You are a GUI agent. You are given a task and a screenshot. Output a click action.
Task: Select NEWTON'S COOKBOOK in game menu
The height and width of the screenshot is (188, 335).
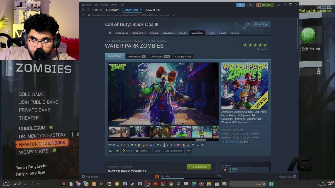point(42,144)
